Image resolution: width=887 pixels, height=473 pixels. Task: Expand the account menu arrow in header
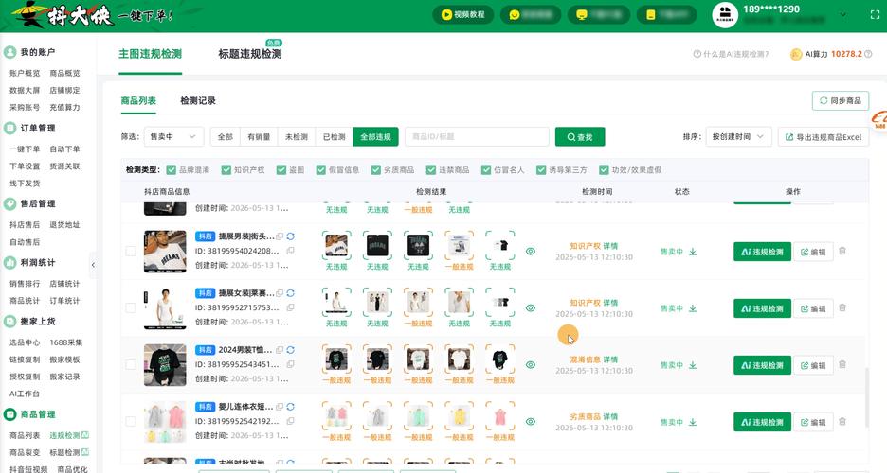(x=842, y=15)
